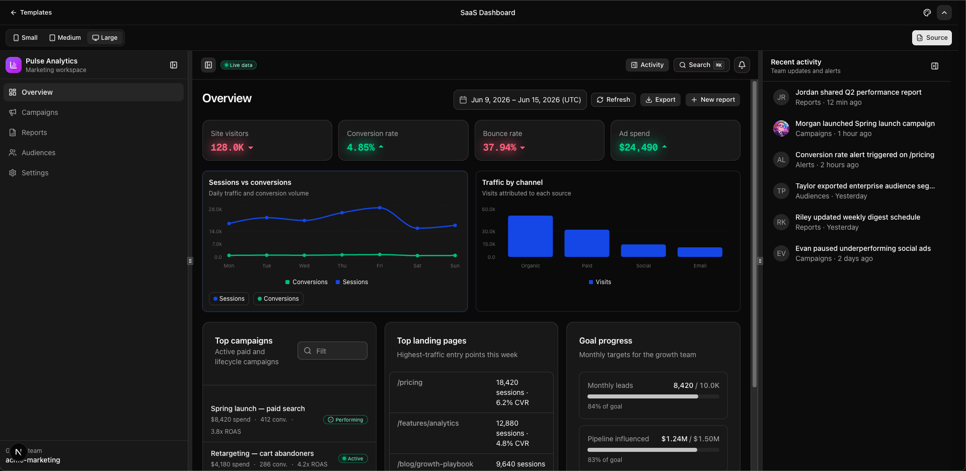Click the right panel resize handle
This screenshot has width=966, height=471.
tap(760, 261)
